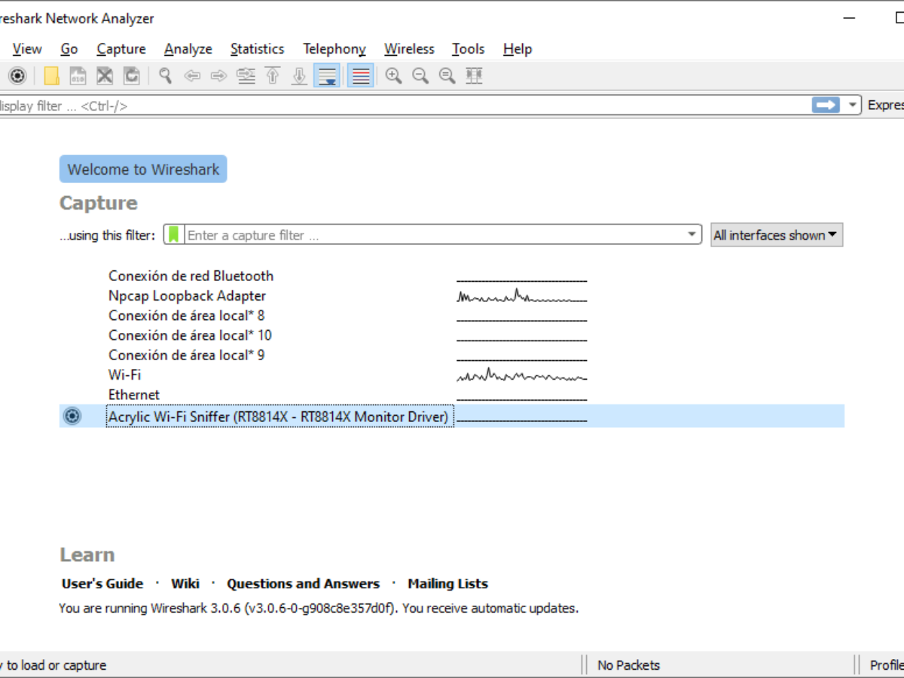Open the Statistics menu
The height and width of the screenshot is (678, 904).
[257, 49]
